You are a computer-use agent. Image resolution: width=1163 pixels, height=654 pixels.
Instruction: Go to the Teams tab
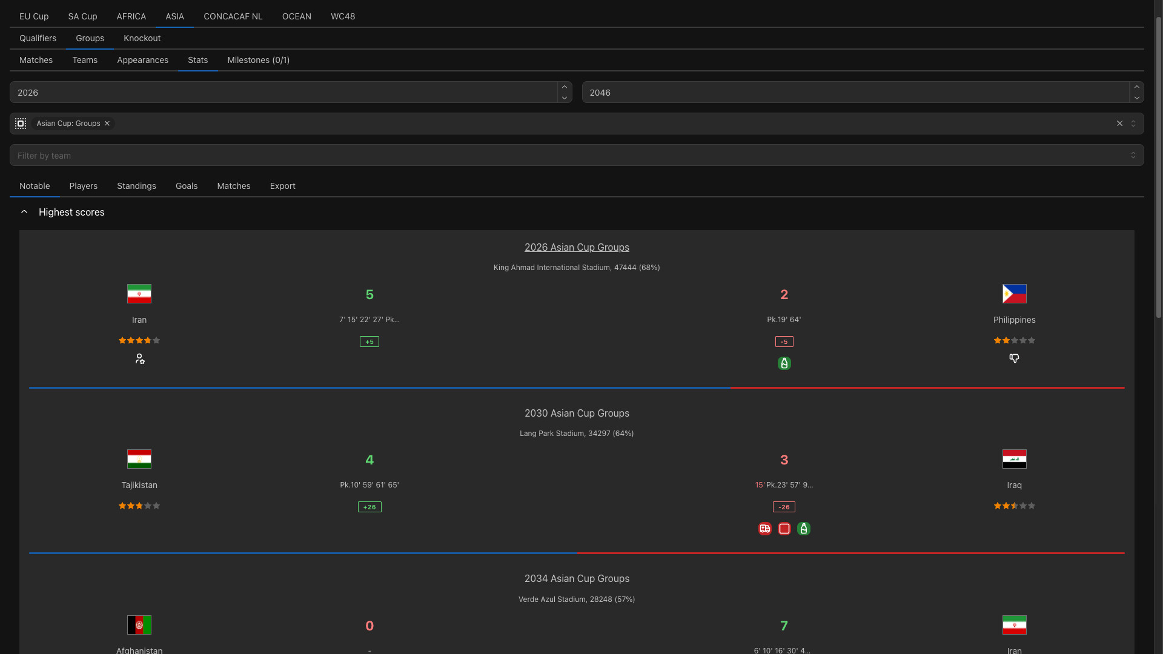pyautogui.click(x=85, y=60)
